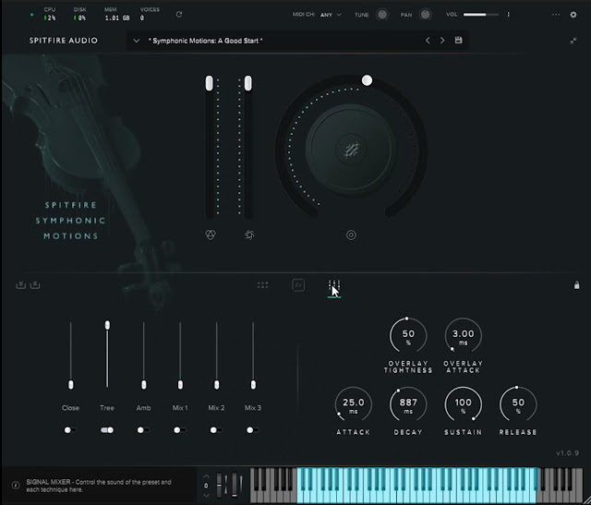Click the refresh icon near Voices
The image size is (591, 505).
[179, 15]
